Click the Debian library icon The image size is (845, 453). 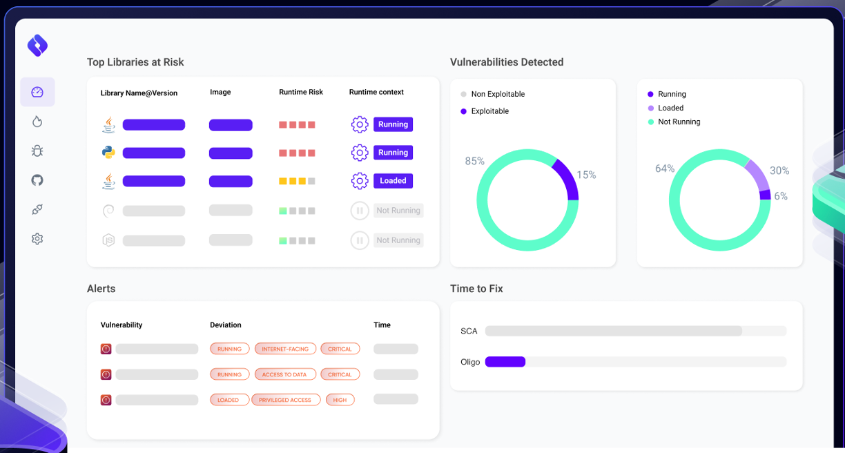[x=108, y=211]
